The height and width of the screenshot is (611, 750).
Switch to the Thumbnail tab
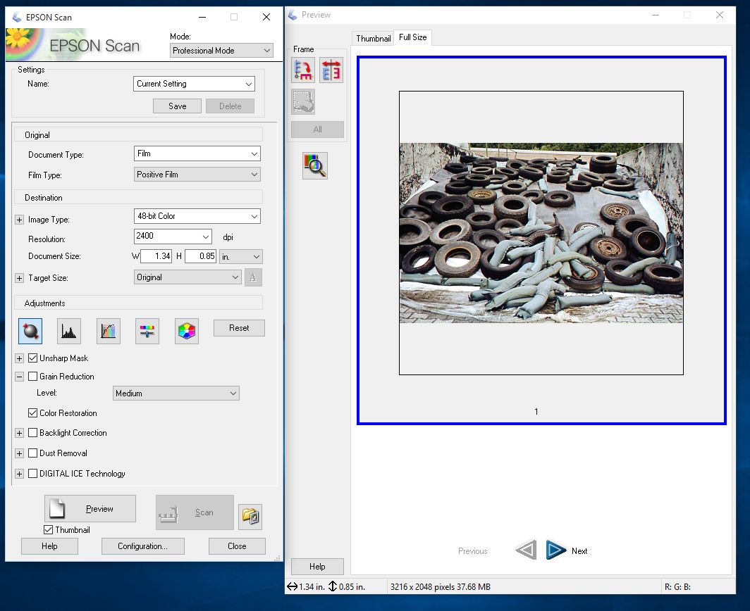pyautogui.click(x=372, y=38)
